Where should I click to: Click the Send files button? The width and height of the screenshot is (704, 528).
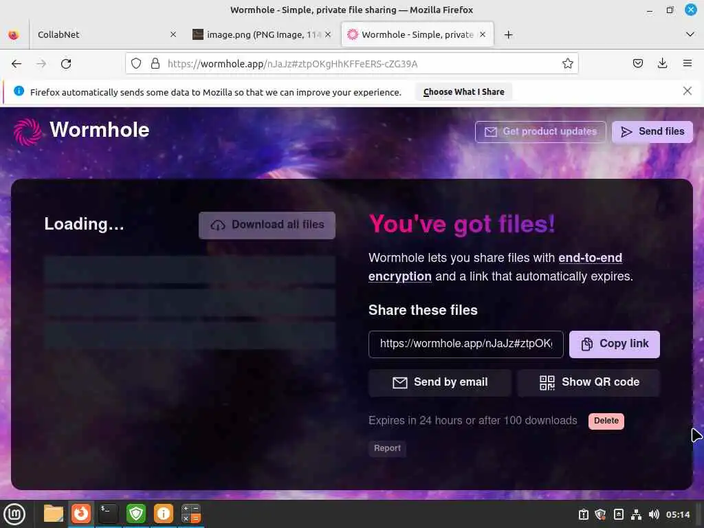(x=652, y=131)
